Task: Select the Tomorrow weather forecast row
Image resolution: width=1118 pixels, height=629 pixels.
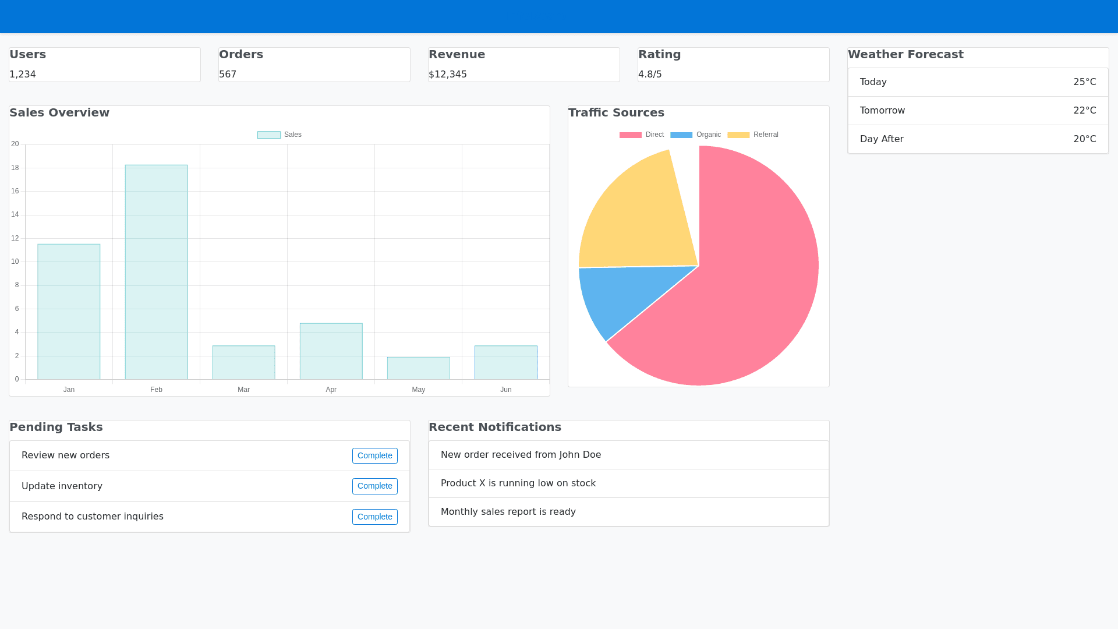Action: (978, 111)
